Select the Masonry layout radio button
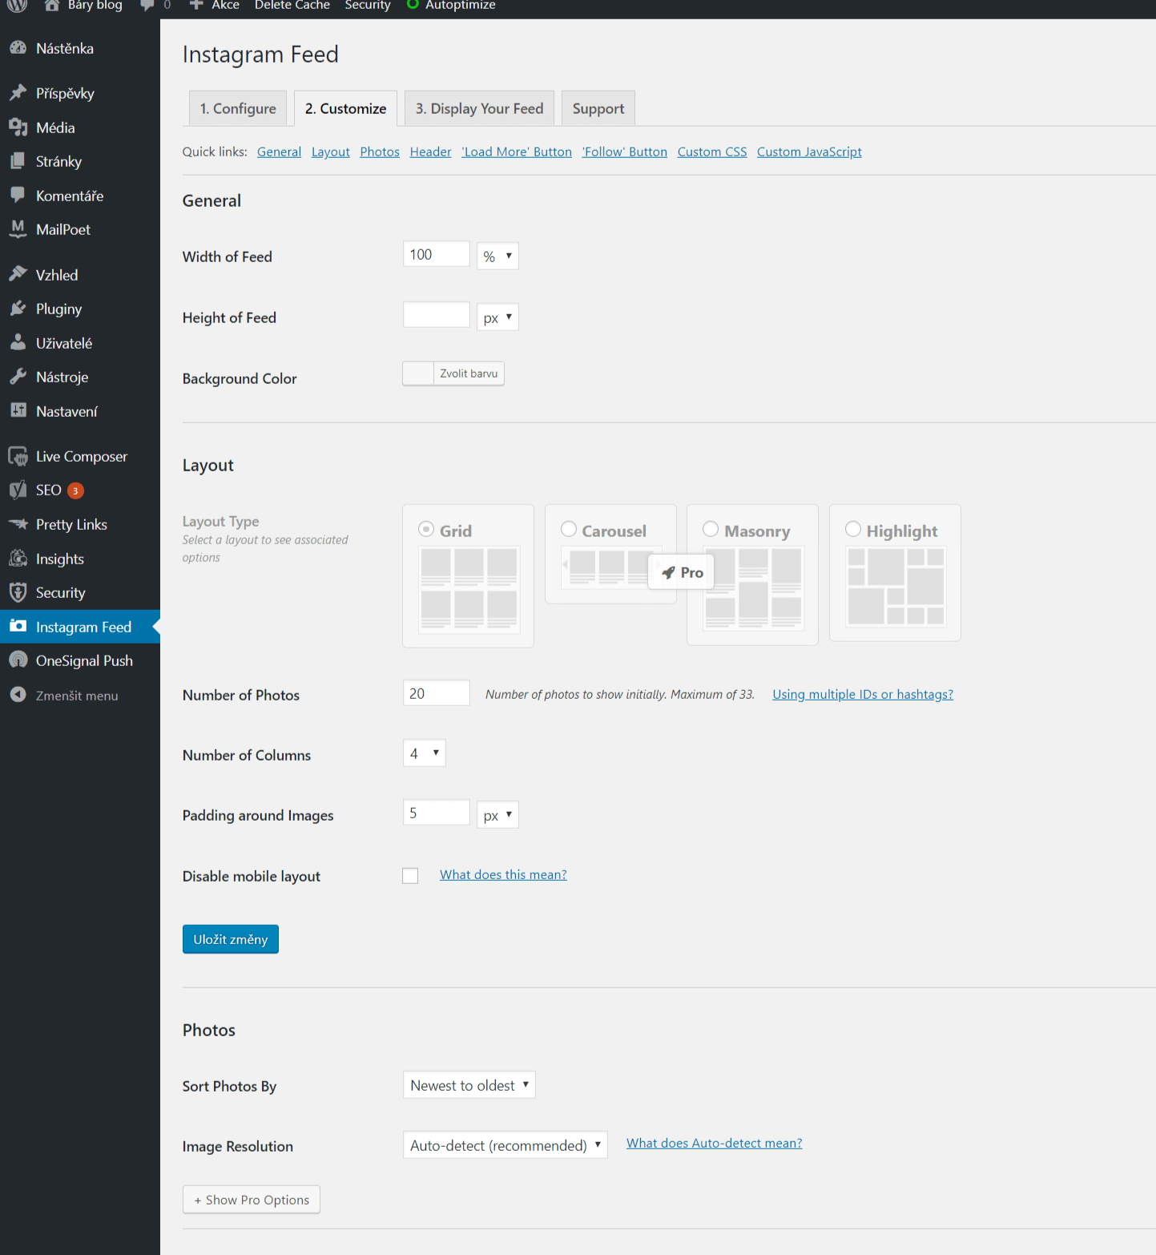This screenshot has width=1156, height=1255. (x=711, y=529)
